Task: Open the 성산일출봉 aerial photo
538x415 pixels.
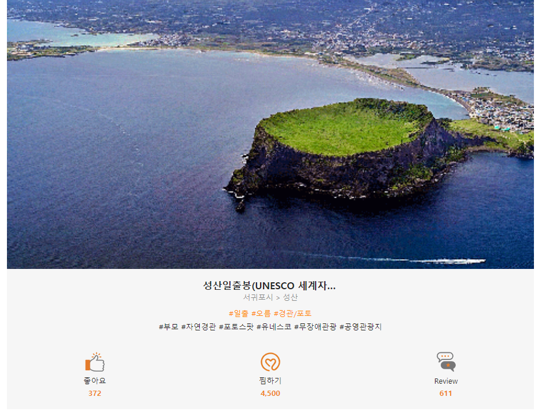Action: (270, 134)
